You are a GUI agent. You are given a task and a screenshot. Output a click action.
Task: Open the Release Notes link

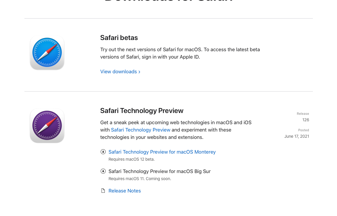tap(124, 191)
